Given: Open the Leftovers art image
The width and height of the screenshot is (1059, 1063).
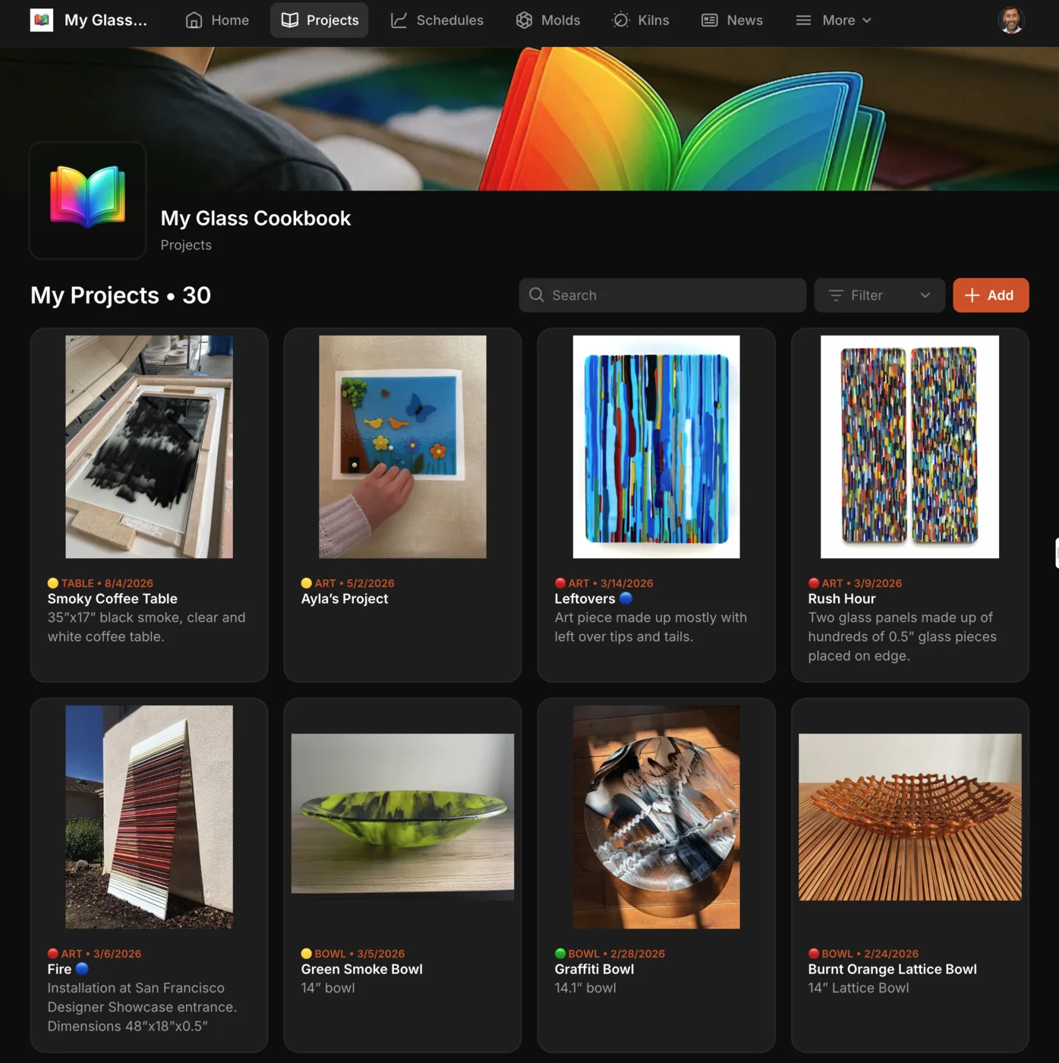Looking at the screenshot, I should click(x=656, y=446).
